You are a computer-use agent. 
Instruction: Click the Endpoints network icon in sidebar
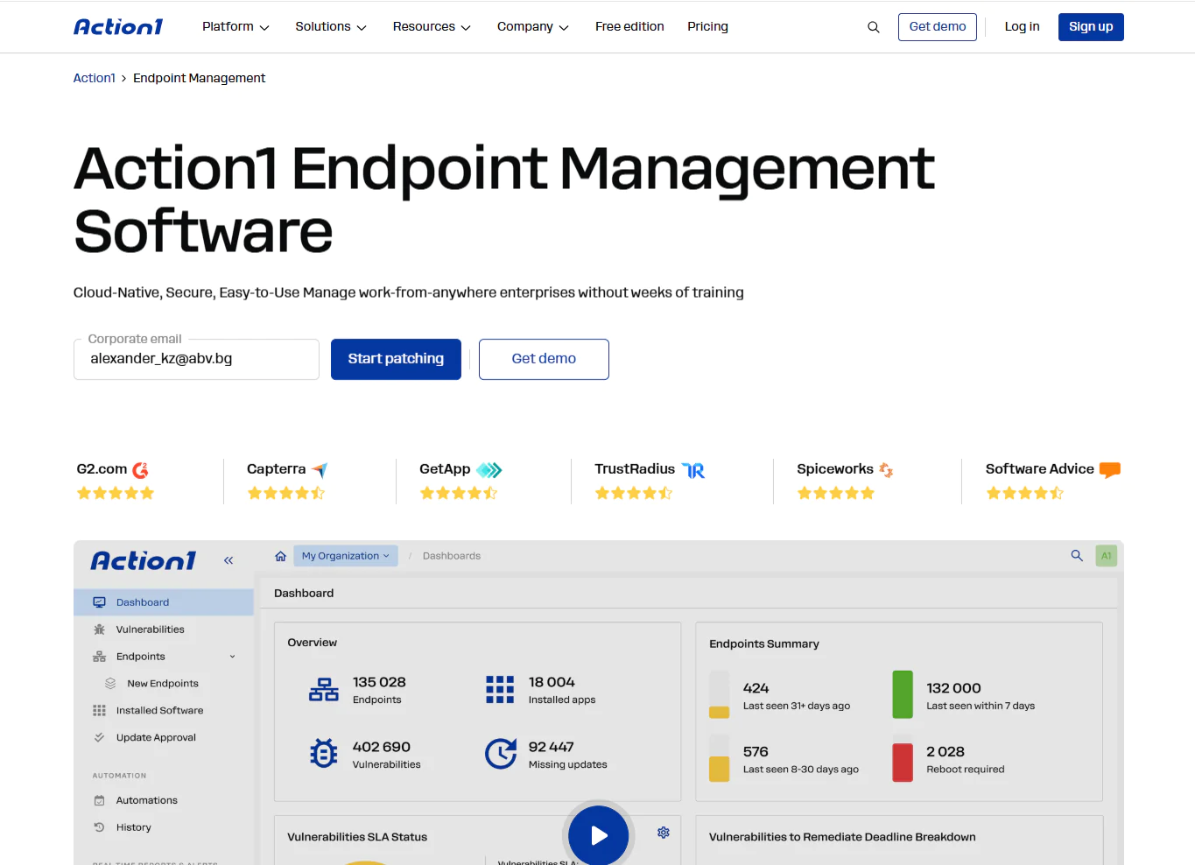(99, 657)
